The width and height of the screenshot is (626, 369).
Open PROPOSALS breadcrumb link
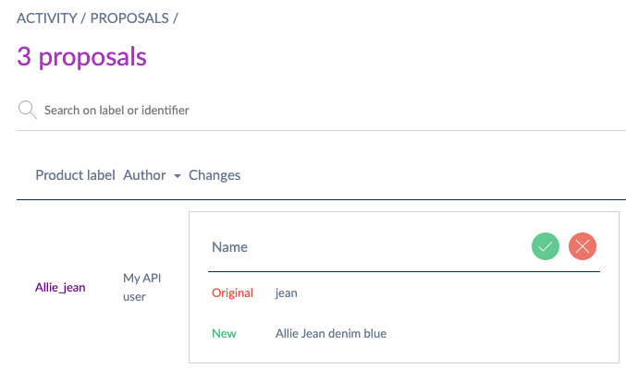point(129,18)
